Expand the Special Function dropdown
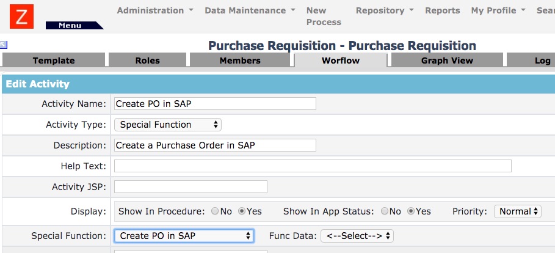Viewport: 555px width, 253px height. (x=184, y=235)
